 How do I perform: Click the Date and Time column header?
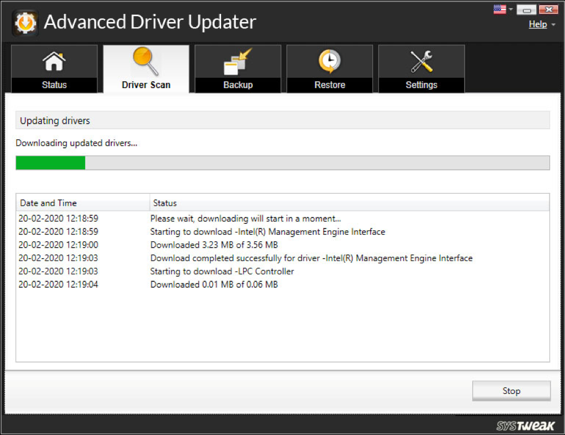tap(82, 203)
